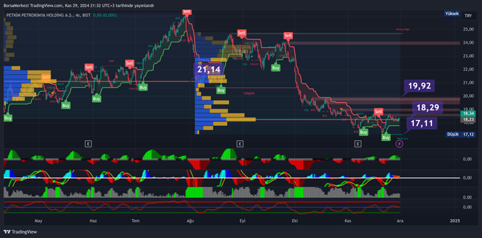
Task: Click the Sell signal at the chart's highest peak
Action: [187, 12]
